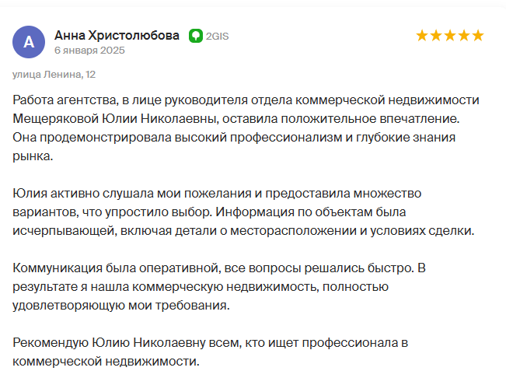Click the purple avatar with letter A

click(29, 42)
